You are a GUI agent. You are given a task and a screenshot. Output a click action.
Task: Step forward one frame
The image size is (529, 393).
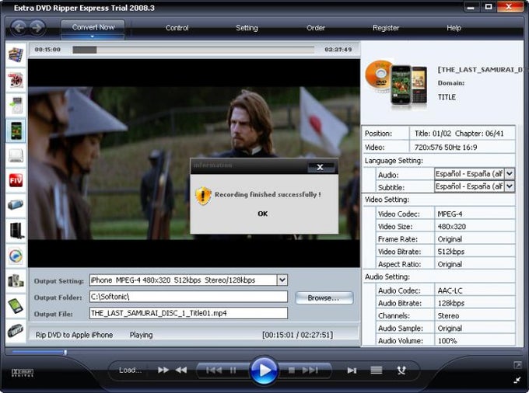click(x=352, y=370)
